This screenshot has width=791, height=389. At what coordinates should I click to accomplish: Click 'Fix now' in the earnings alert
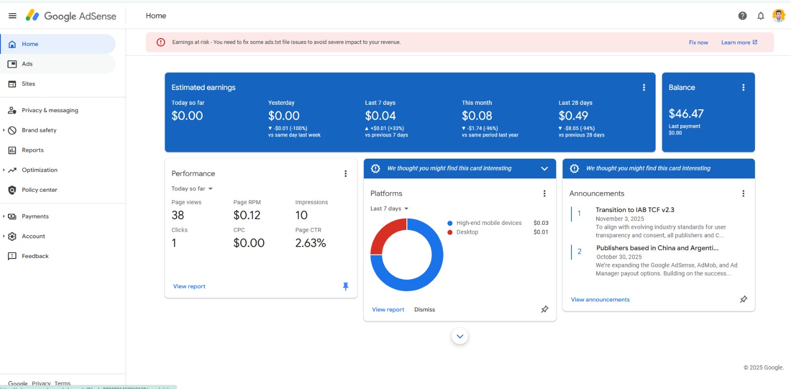coord(698,43)
